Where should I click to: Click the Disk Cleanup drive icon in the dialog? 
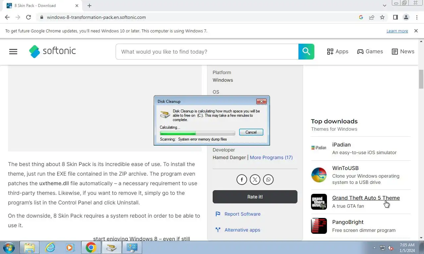coord(165,114)
